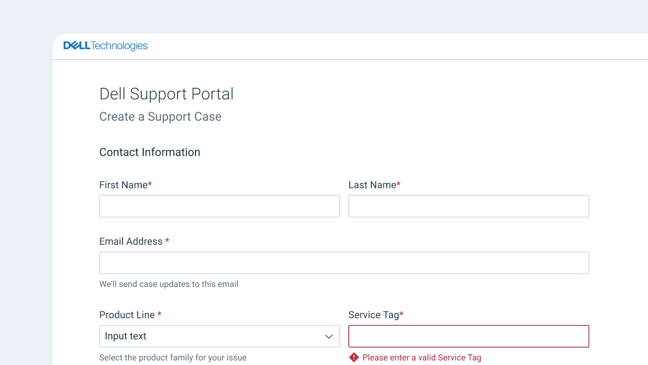Click the Dell Support Portal heading

(167, 94)
